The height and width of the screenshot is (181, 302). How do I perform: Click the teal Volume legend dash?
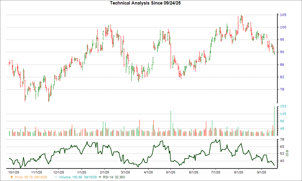click(x=56, y=177)
